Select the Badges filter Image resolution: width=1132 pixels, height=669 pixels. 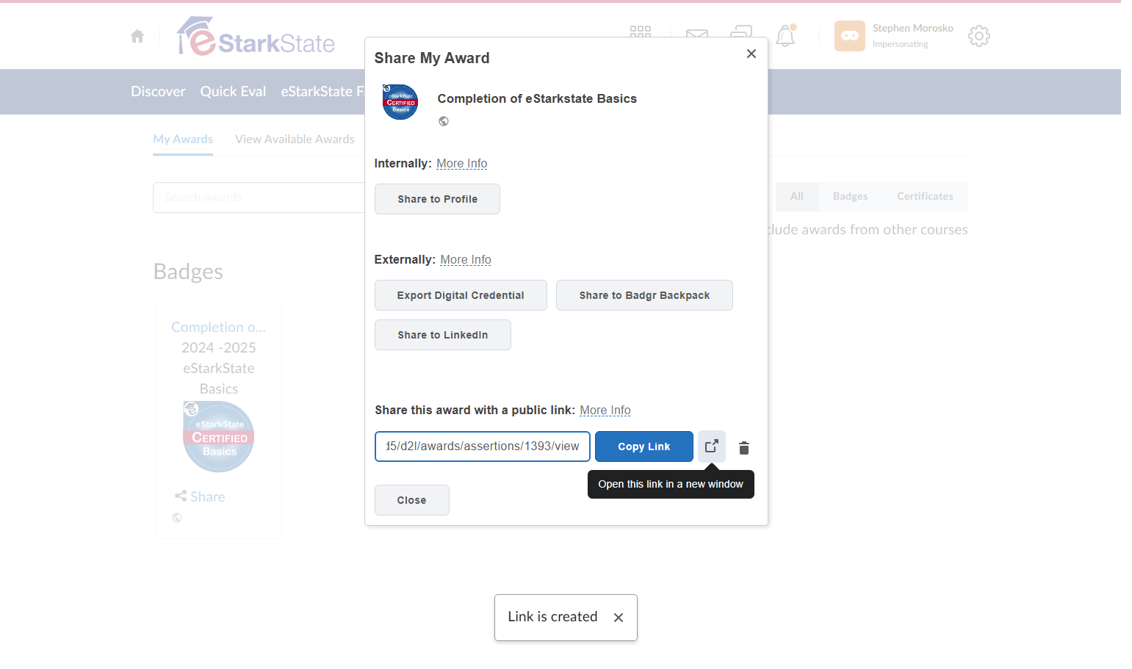850,197
